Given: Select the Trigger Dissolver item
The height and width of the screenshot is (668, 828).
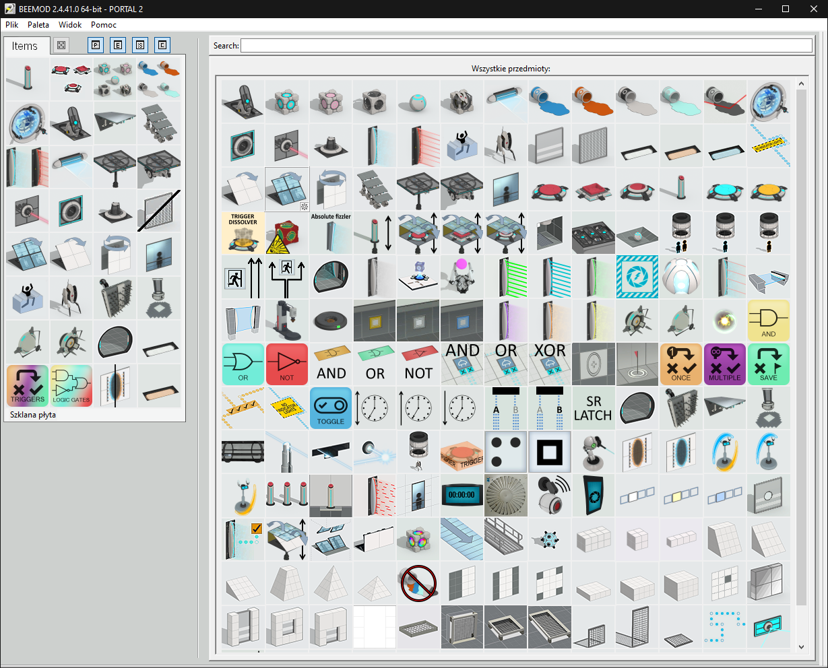Looking at the screenshot, I should (243, 233).
